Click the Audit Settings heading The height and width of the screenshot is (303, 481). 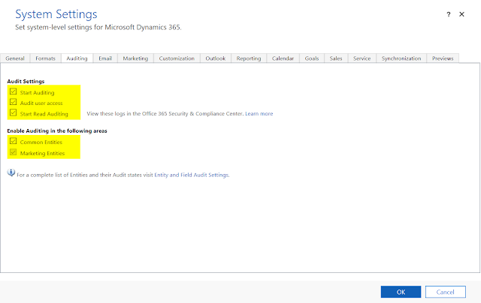click(x=26, y=82)
